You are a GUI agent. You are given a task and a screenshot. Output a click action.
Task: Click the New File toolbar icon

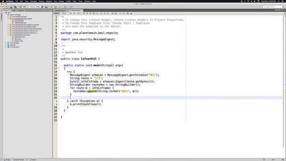tap(3, 7)
